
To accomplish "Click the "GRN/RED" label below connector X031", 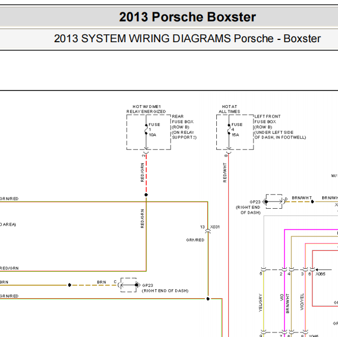I will coord(195,240).
